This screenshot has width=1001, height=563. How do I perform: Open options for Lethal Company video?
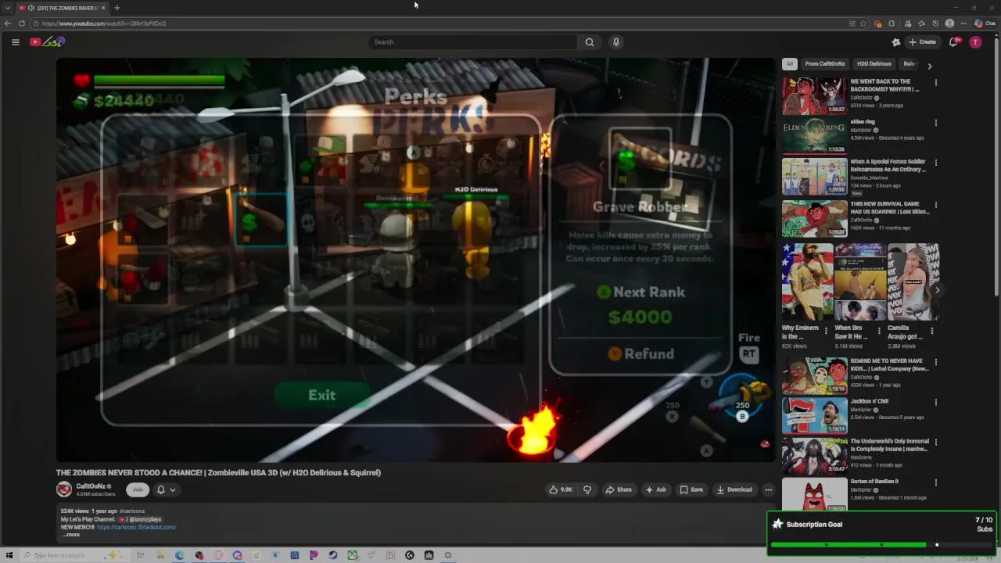point(935,362)
